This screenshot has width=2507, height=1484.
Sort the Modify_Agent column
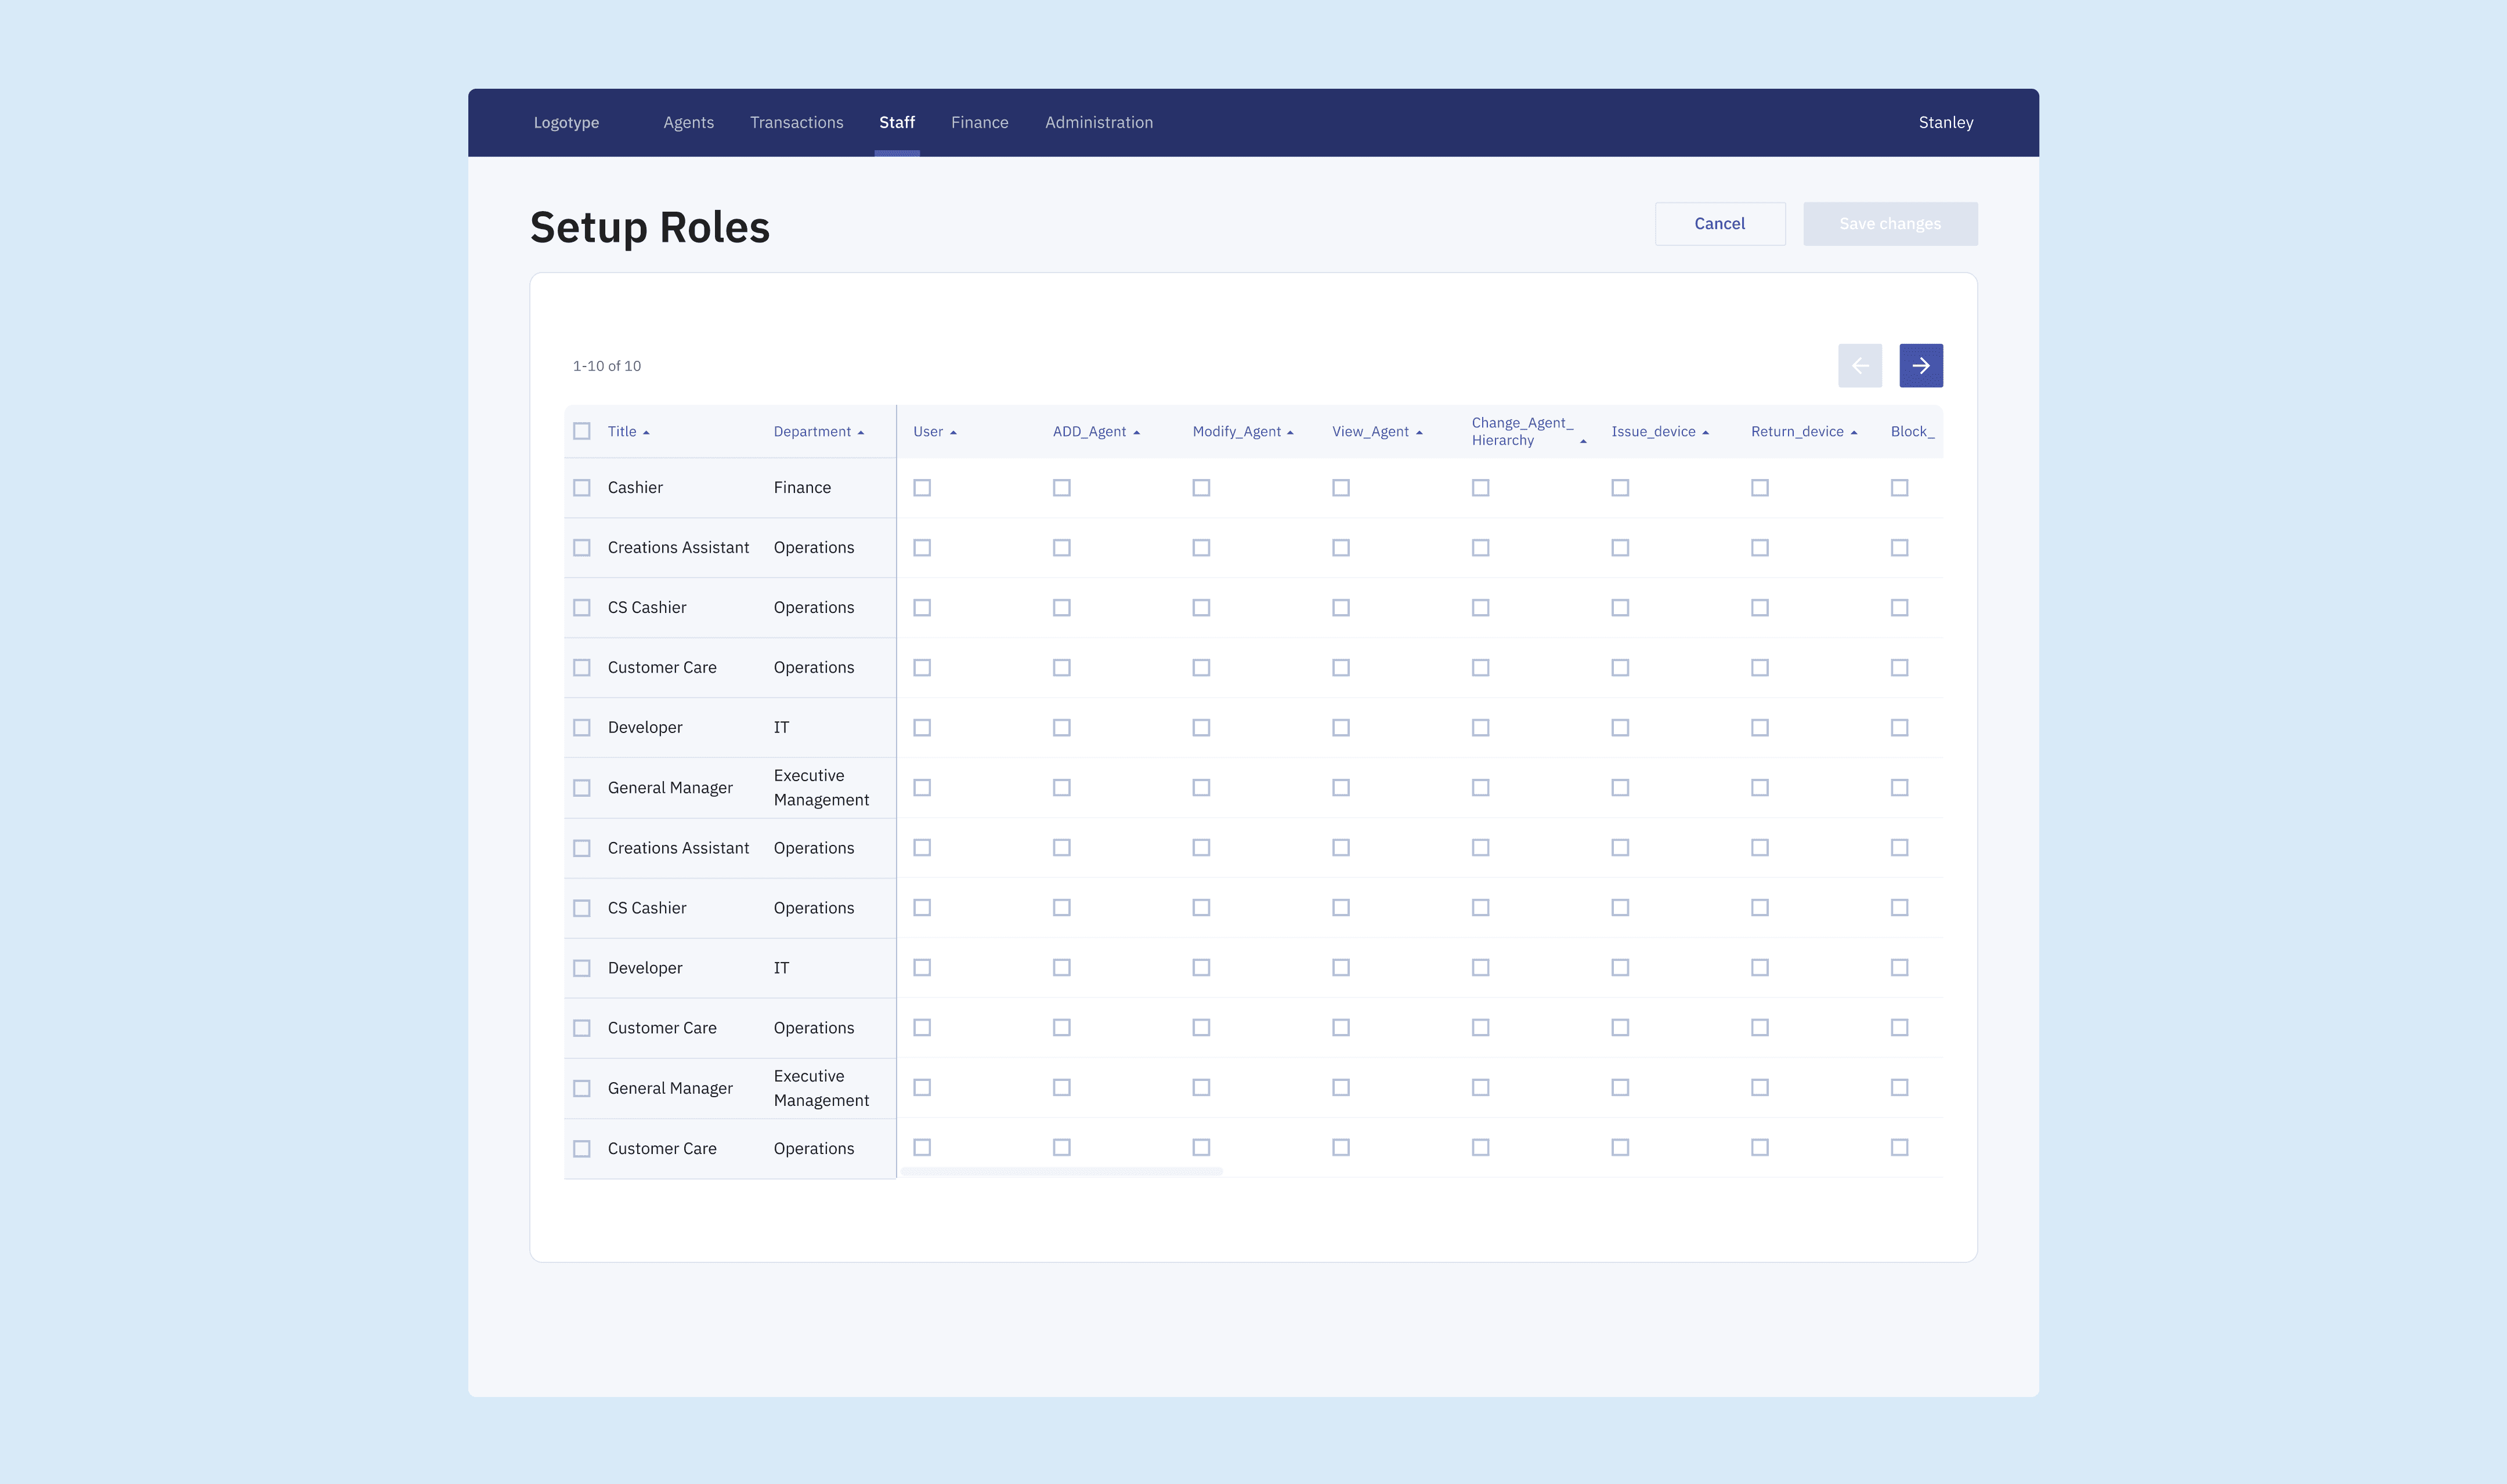(1289, 433)
